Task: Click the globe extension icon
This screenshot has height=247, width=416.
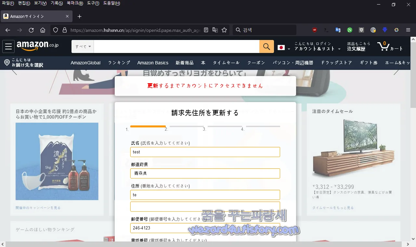Action: click(x=373, y=30)
